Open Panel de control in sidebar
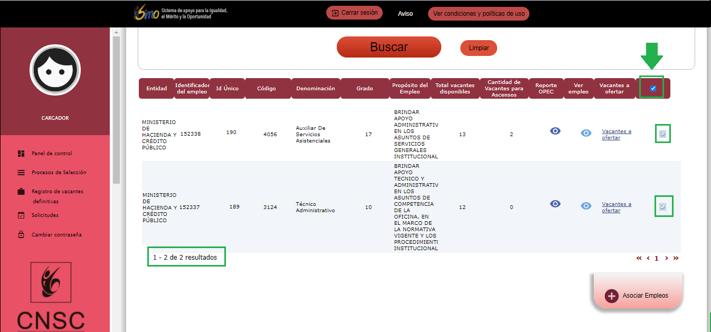 (x=51, y=154)
